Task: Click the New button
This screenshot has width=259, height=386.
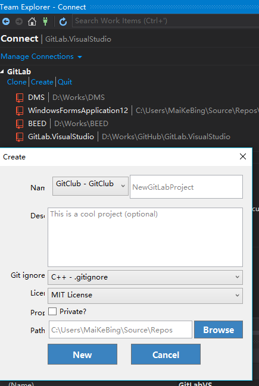Action: [82, 354]
